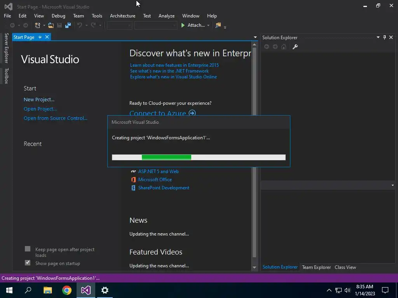This screenshot has height=298, width=398.
Task: Click the taskbar Search magnifier icon
Action: point(28,290)
